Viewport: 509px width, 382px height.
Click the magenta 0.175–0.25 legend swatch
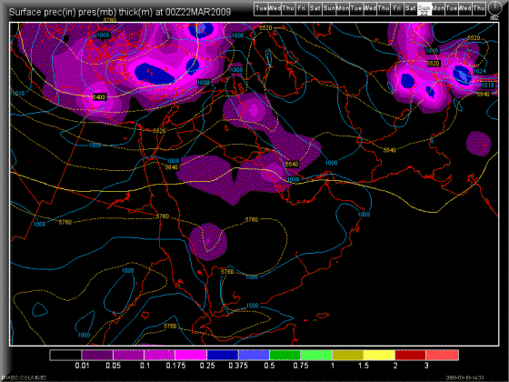point(191,355)
